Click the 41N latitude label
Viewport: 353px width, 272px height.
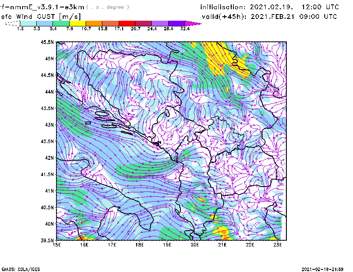point(49,191)
